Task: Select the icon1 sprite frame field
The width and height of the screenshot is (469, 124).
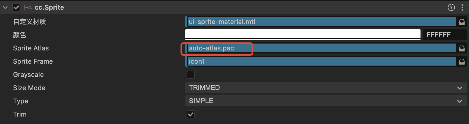Action: (x=321, y=61)
